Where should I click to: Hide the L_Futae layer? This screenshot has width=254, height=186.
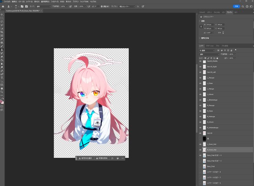click(x=200, y=83)
